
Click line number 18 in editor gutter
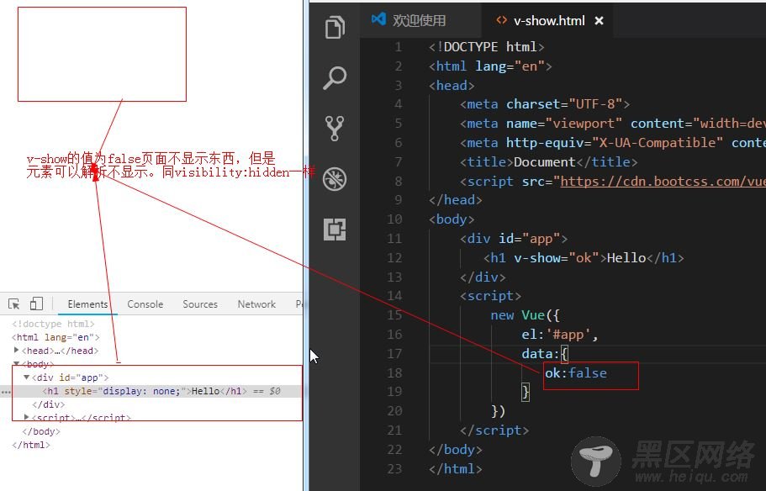[x=394, y=372]
